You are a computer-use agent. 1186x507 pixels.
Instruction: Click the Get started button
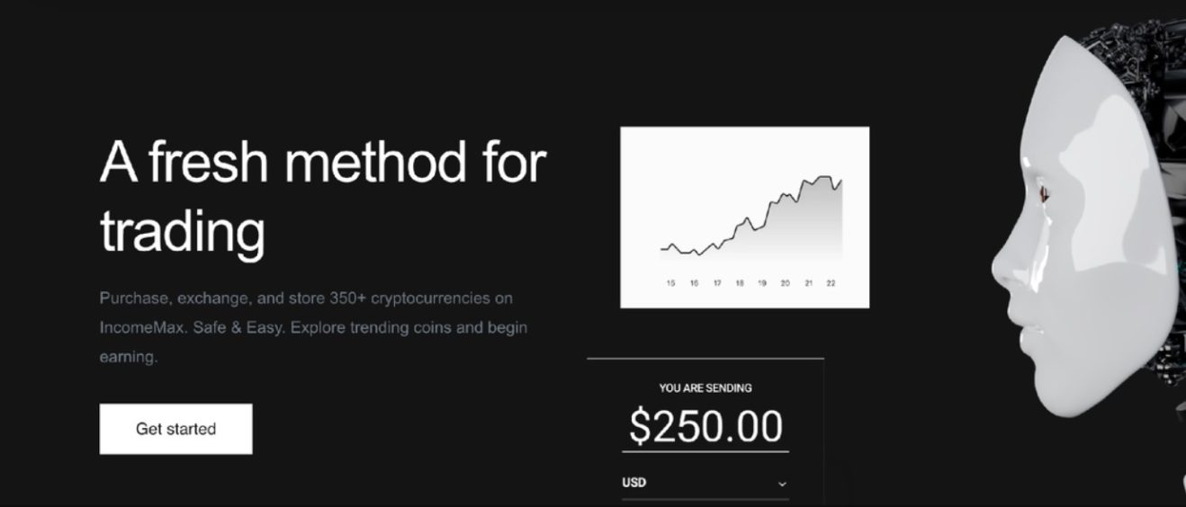click(x=175, y=429)
